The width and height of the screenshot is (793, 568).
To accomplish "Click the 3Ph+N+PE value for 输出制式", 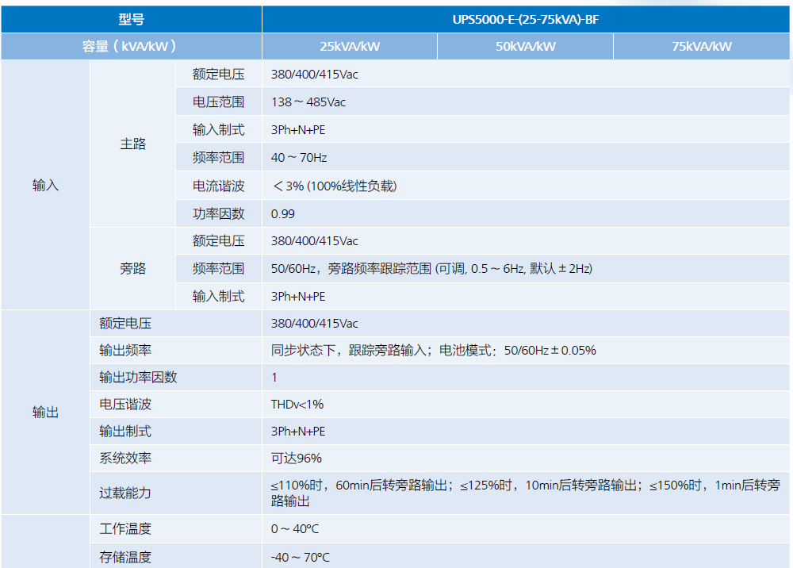I will (298, 431).
